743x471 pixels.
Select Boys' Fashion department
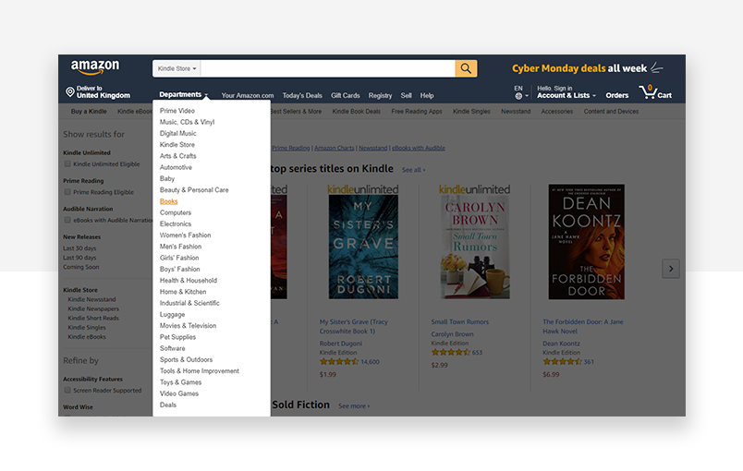180,270
